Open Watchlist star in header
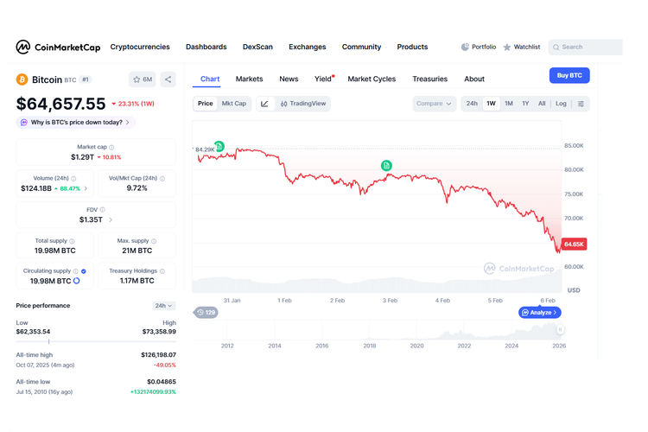Image resolution: width=648 pixels, height=432 pixels. tap(507, 48)
